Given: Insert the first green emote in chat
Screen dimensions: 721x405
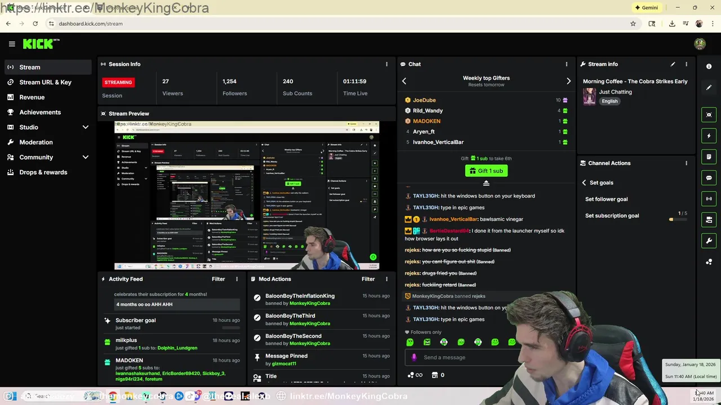Looking at the screenshot, I should pos(410,342).
